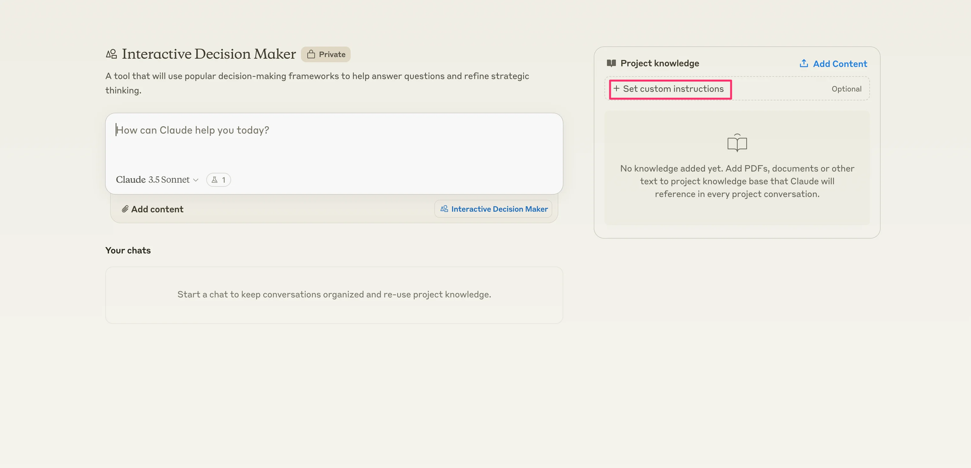Image resolution: width=971 pixels, height=468 pixels.
Task: Click the project shapes icon beside title
Action: coord(111,54)
